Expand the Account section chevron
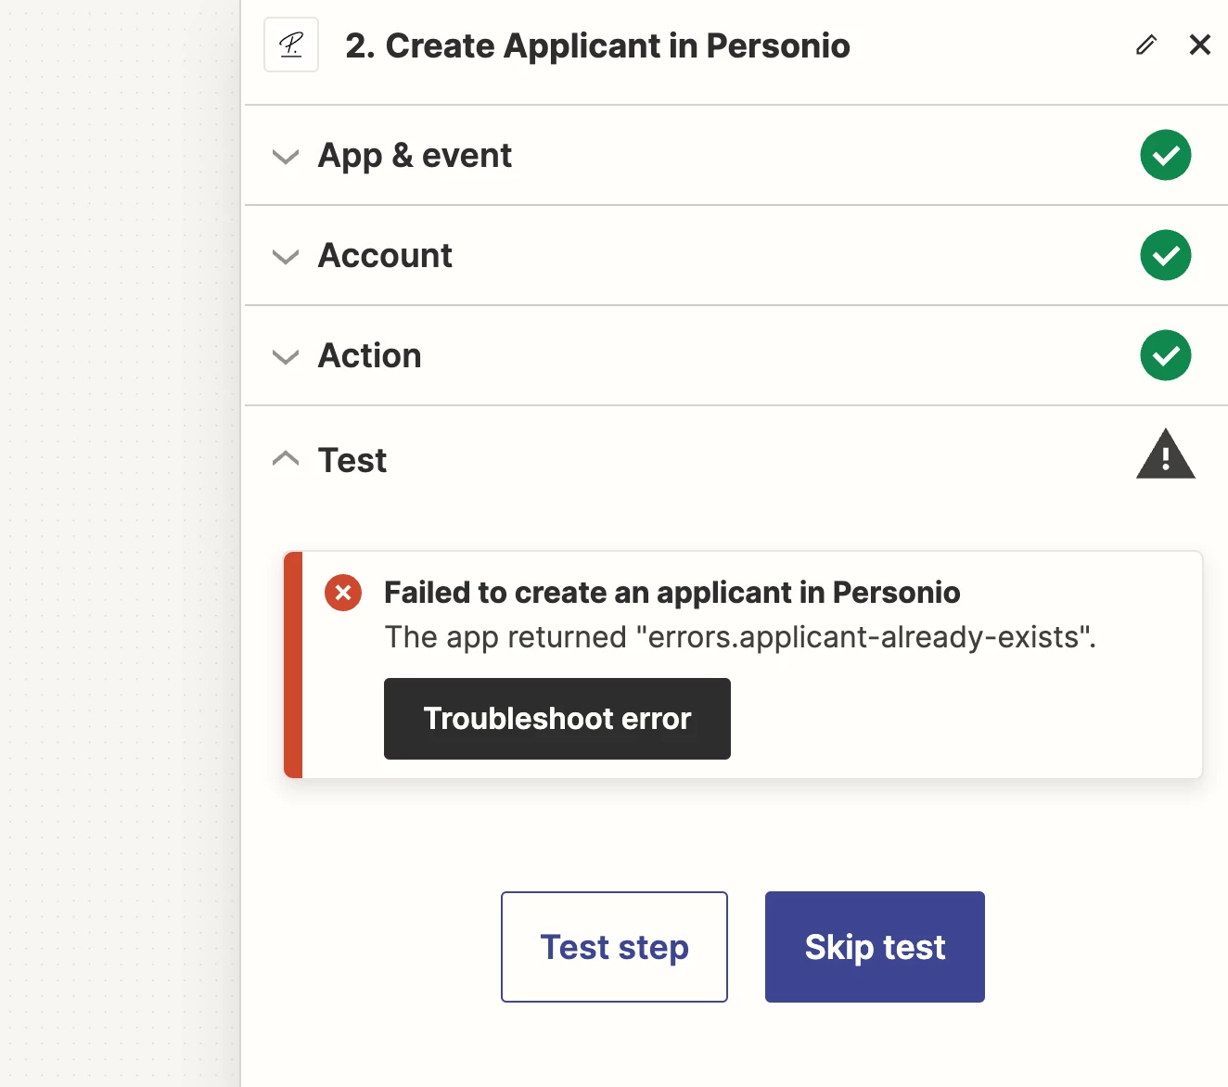1228x1087 pixels. [286, 256]
